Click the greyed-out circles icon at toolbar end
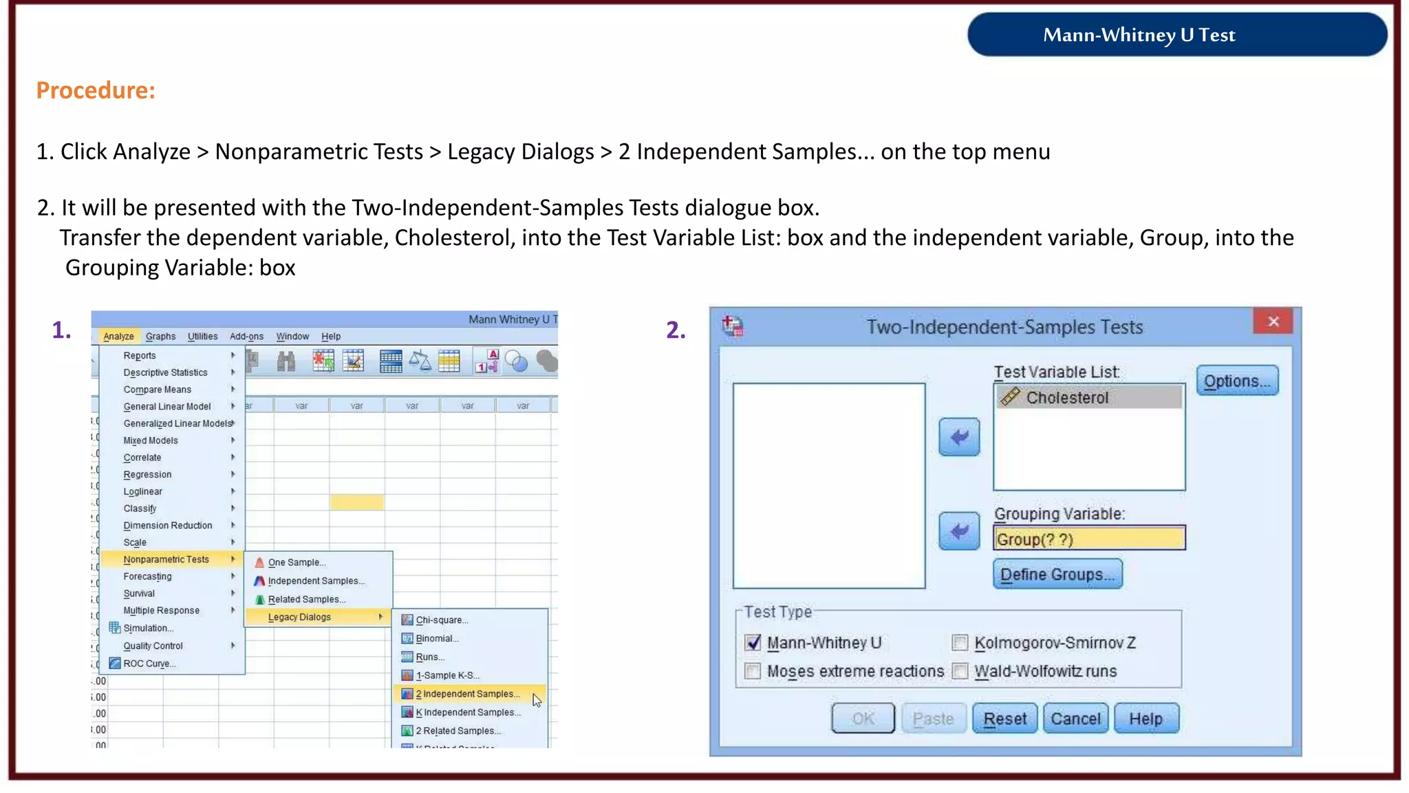The image size is (1409, 793). pyautogui.click(x=547, y=361)
